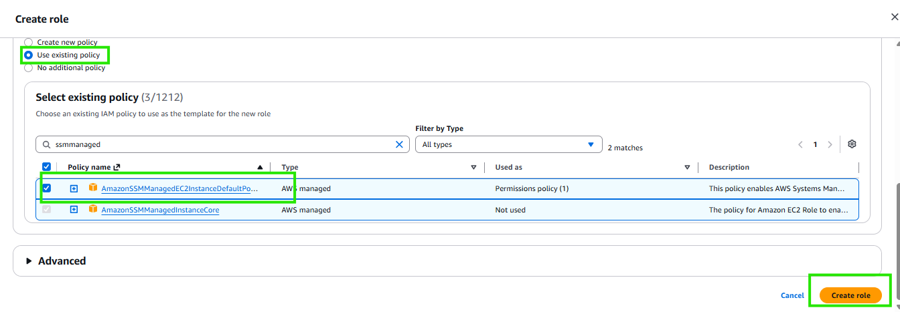Click the Create role button
Image resolution: width=900 pixels, height=312 pixels.
coord(850,295)
